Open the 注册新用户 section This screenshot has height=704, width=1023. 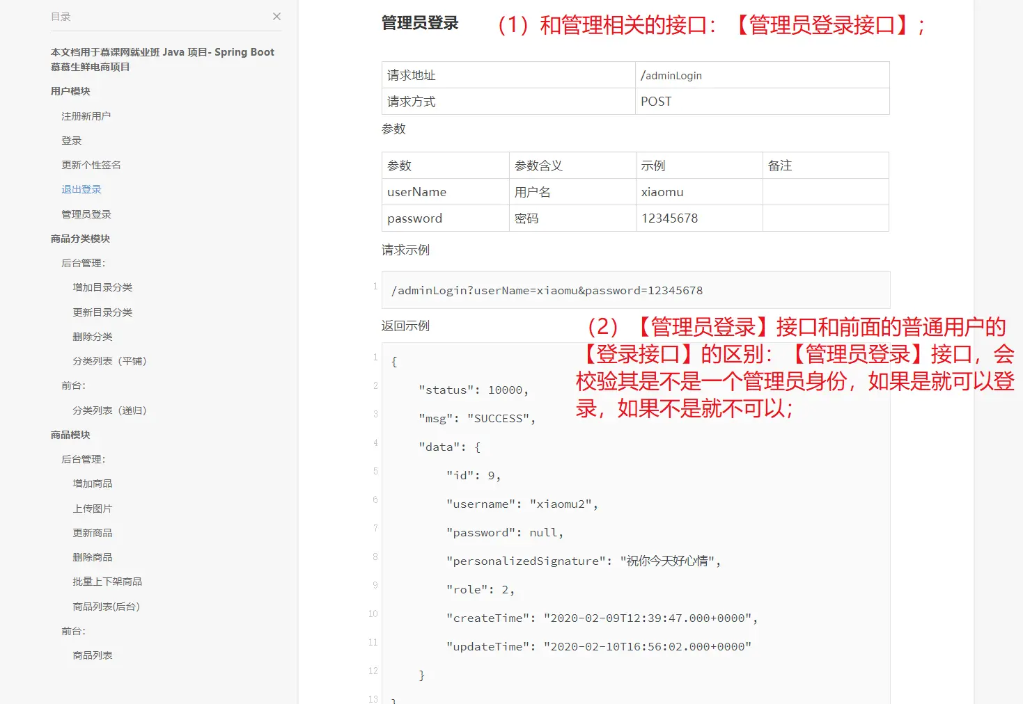click(86, 116)
